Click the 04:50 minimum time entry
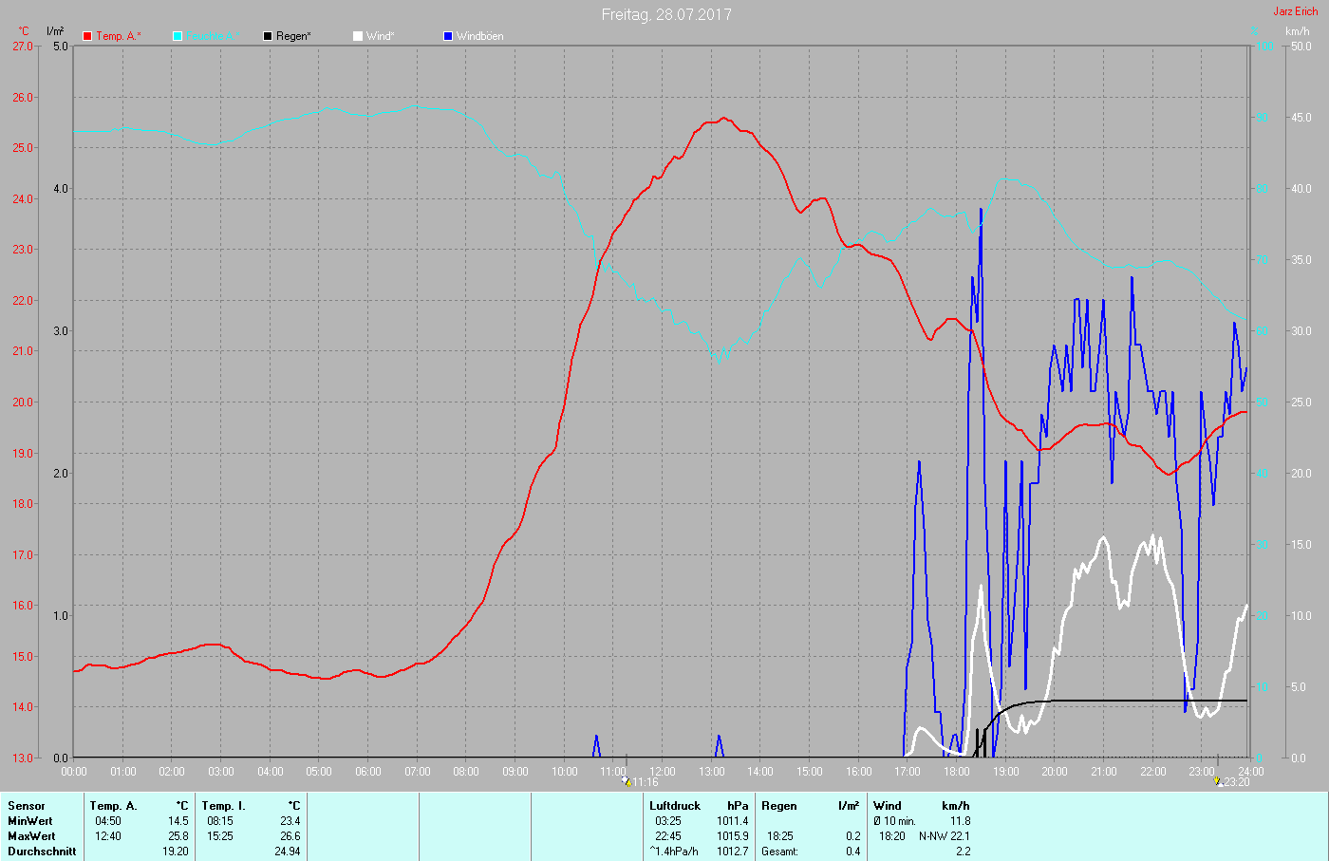 pyautogui.click(x=107, y=821)
